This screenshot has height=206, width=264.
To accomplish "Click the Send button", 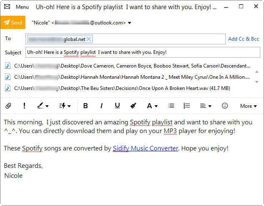I will [13, 22].
